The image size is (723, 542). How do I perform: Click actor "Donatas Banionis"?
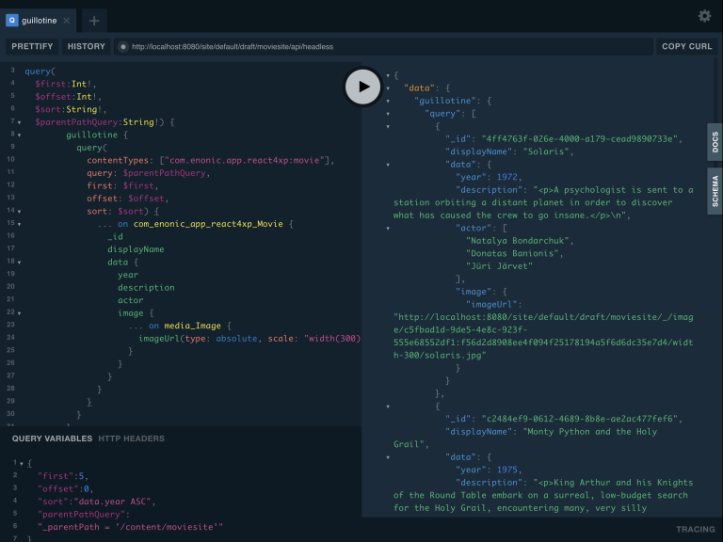[512, 253]
